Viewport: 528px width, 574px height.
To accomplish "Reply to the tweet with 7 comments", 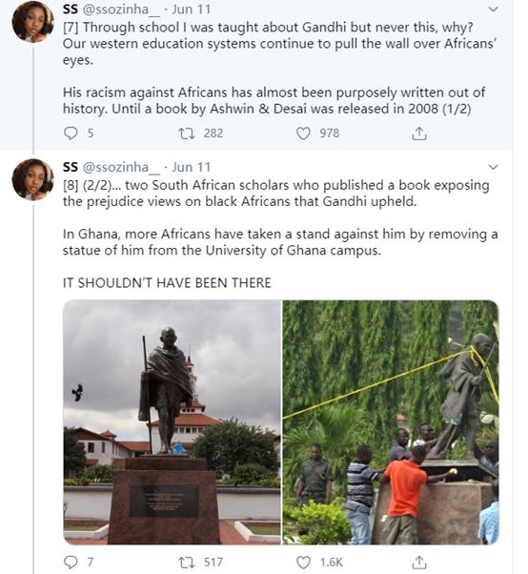I will [x=71, y=562].
